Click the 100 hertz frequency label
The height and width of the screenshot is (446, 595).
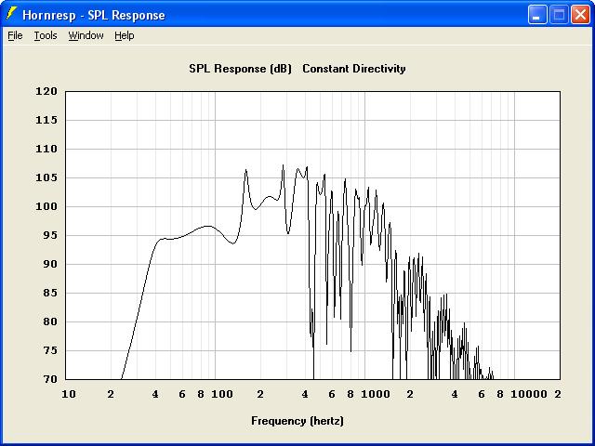pyautogui.click(x=222, y=394)
